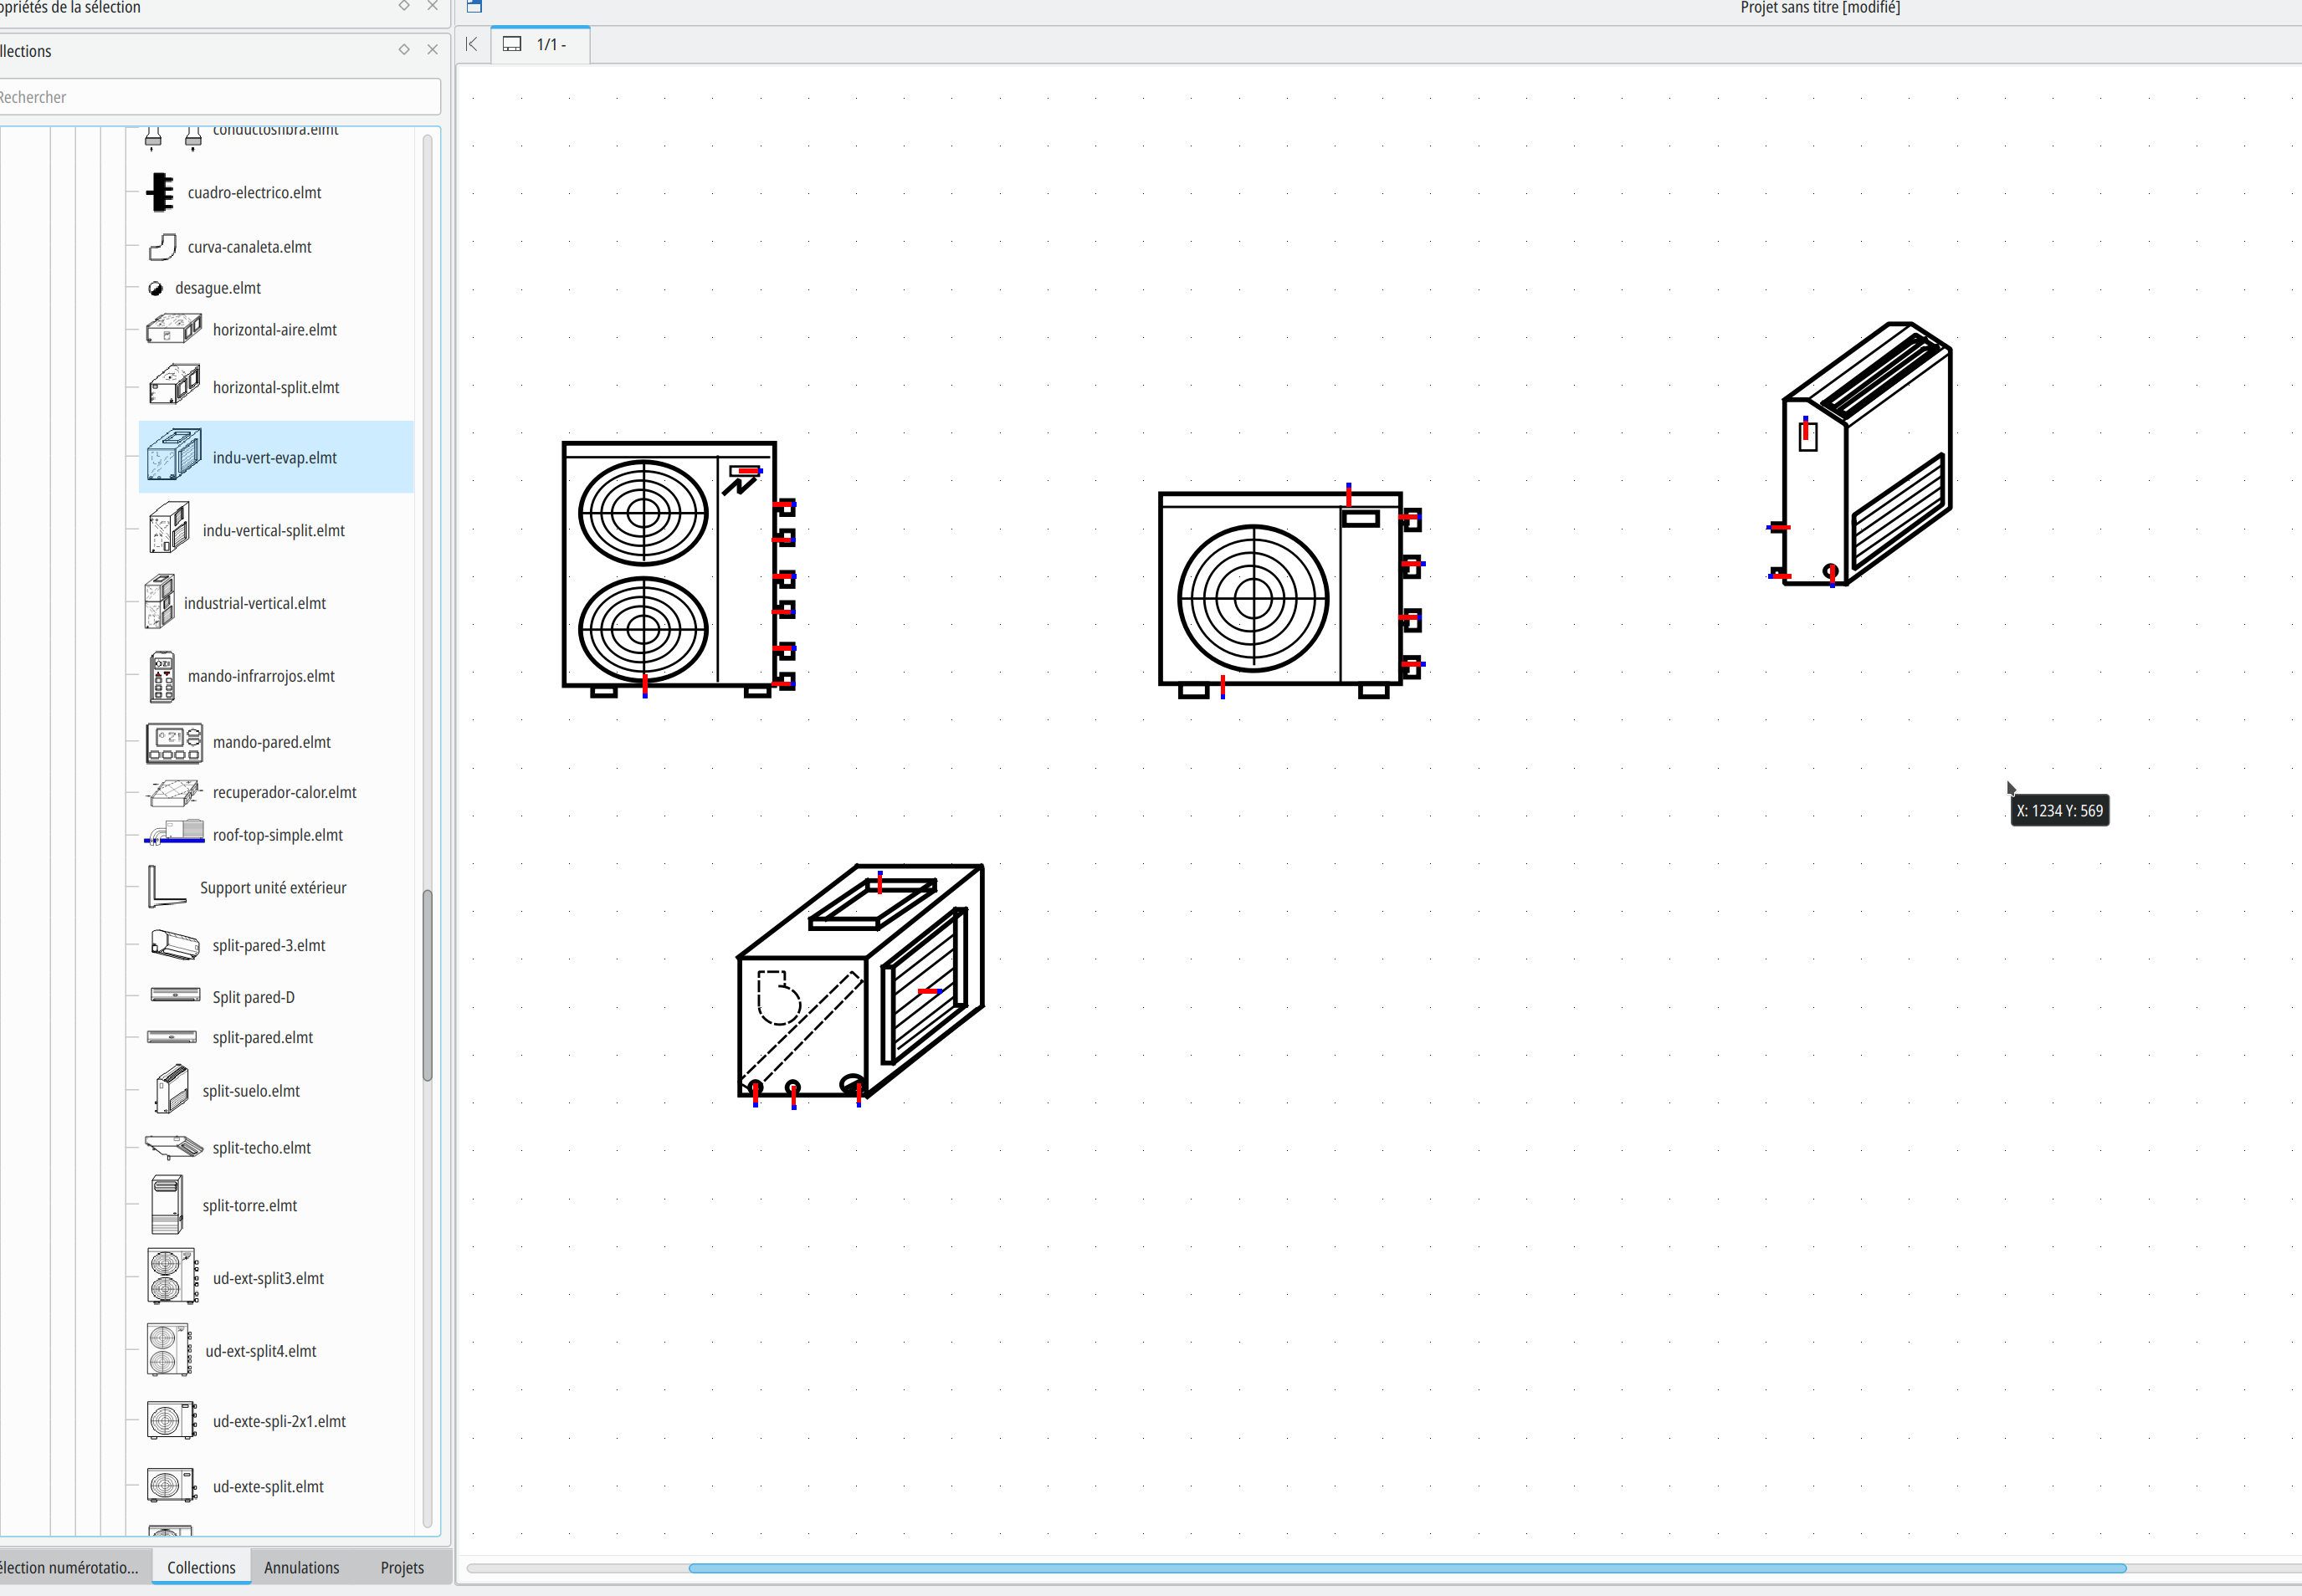Select the double-fan outdoor unit on canvas
This screenshot has height=1596, width=2302.
pos(679,569)
